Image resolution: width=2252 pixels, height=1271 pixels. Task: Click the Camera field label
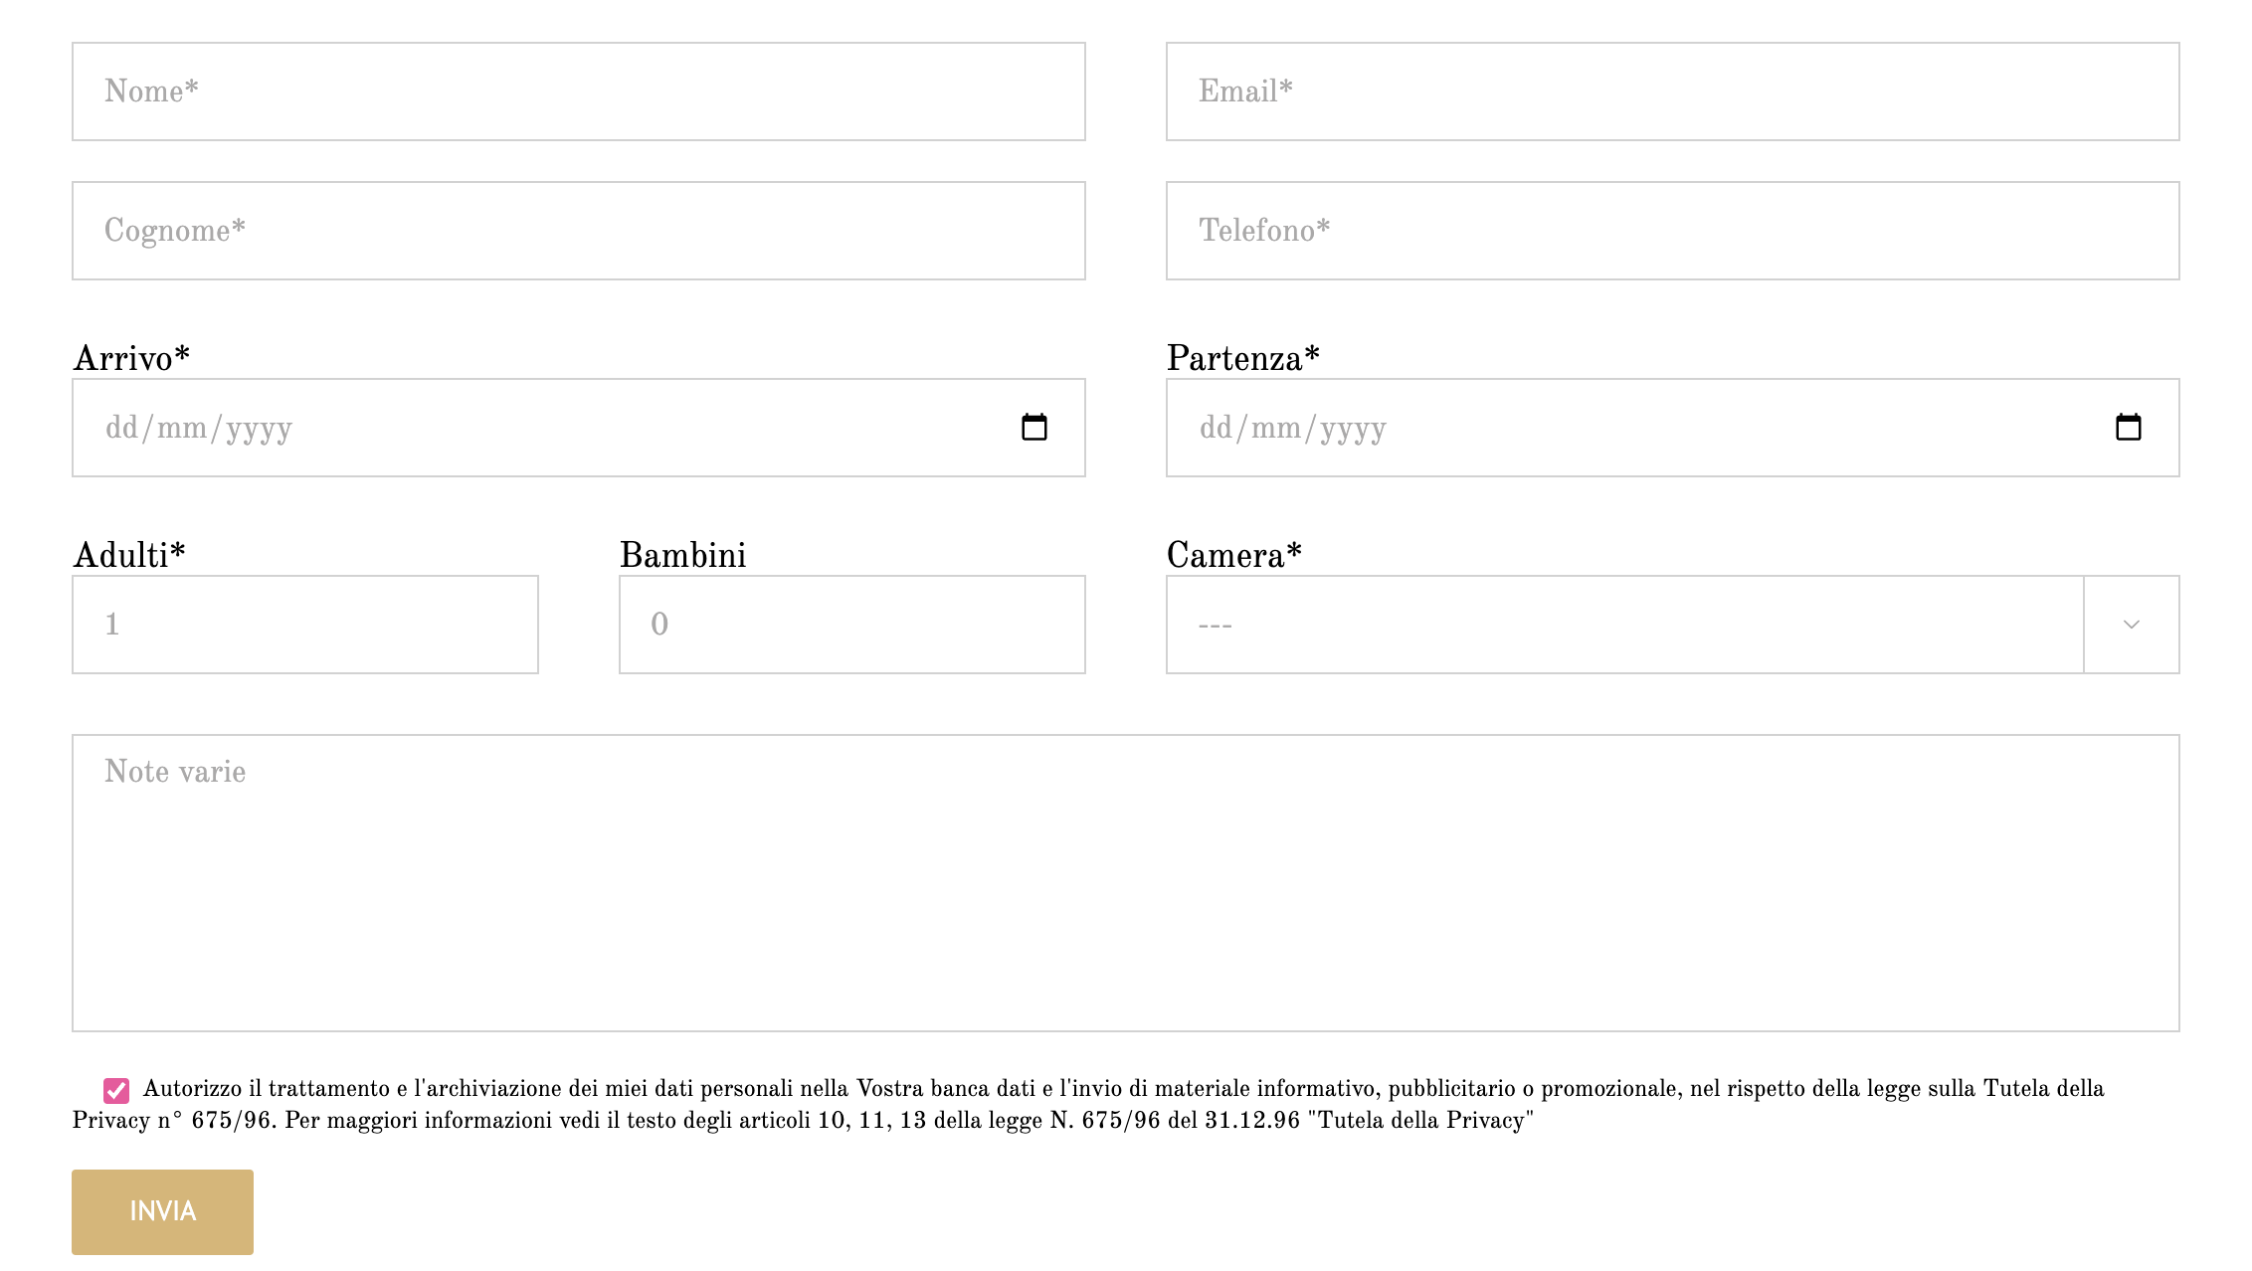(x=1234, y=555)
